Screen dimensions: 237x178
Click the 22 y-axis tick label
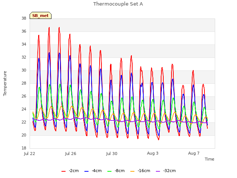click(x=24, y=122)
